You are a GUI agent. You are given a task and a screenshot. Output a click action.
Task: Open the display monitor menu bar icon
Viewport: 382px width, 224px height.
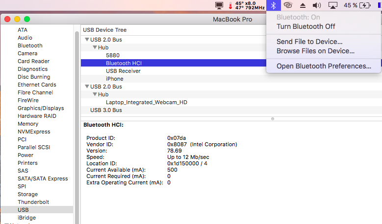(x=219, y=5)
